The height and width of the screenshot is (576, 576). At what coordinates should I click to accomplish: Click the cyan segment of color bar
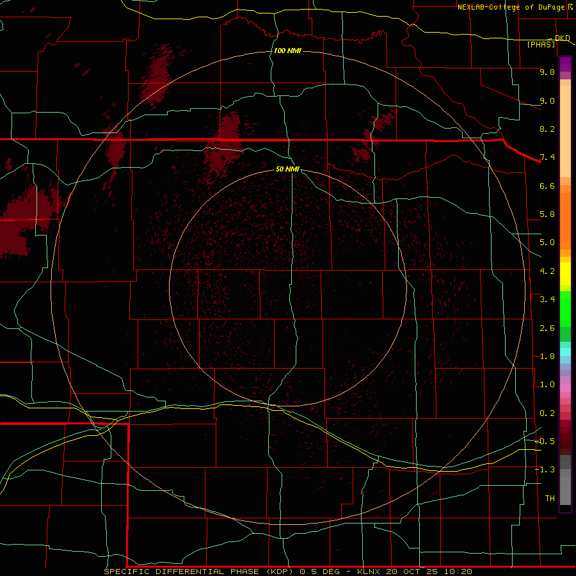point(565,352)
